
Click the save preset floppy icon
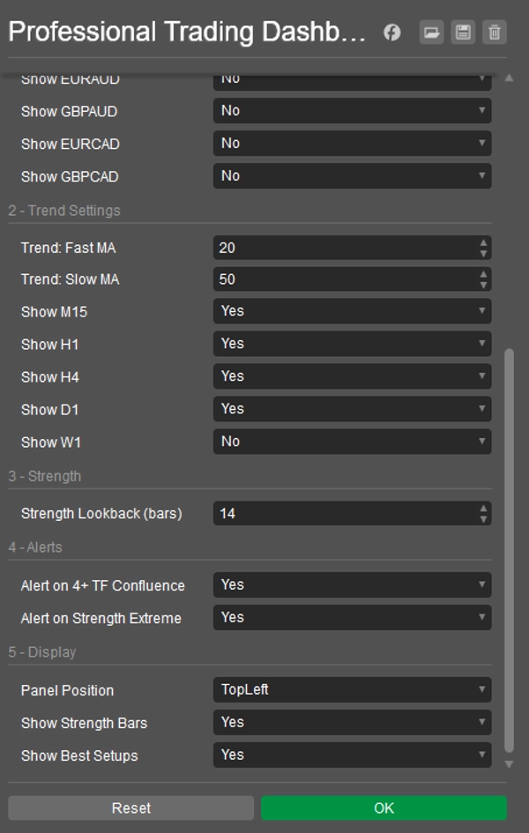pyautogui.click(x=463, y=33)
